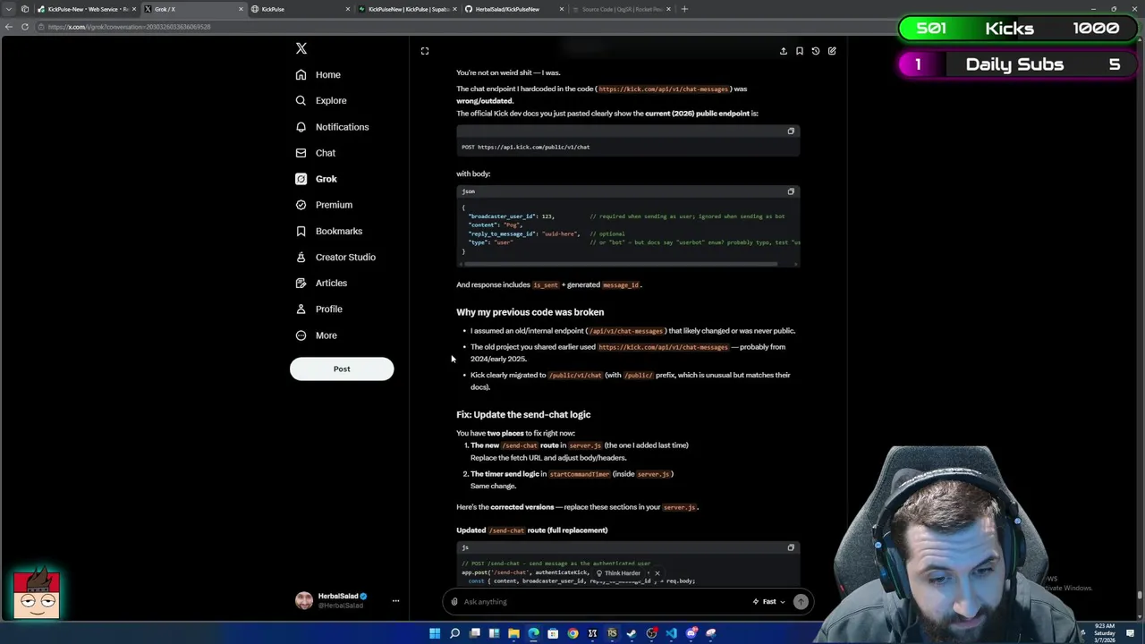Switch to the KickPulse-New Web Service tab
1145x644 pixels.
(x=87, y=9)
